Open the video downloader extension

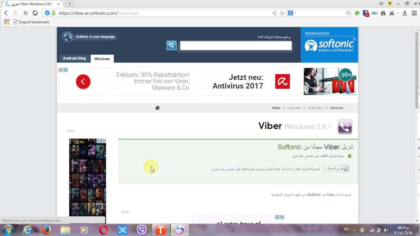point(383,13)
